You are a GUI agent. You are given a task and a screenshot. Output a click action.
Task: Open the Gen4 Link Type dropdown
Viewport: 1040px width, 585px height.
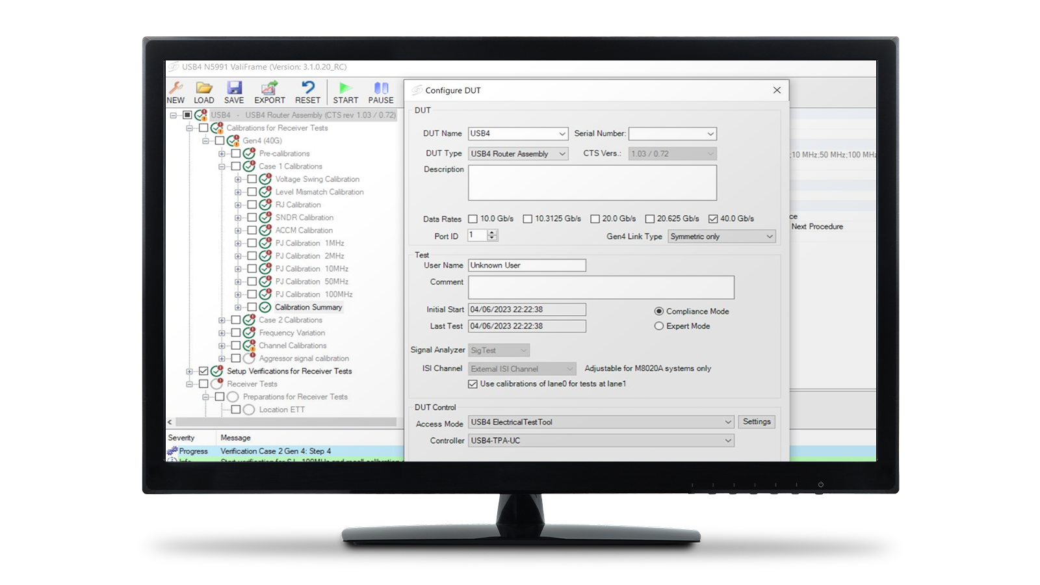point(770,237)
